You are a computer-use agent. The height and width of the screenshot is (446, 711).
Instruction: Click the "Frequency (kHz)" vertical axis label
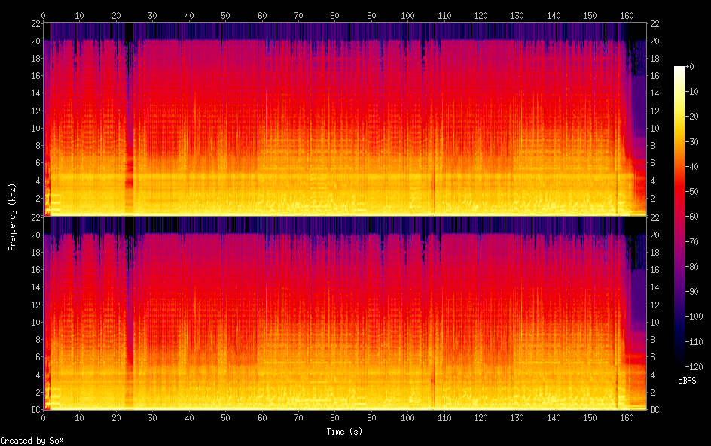pos(12,217)
